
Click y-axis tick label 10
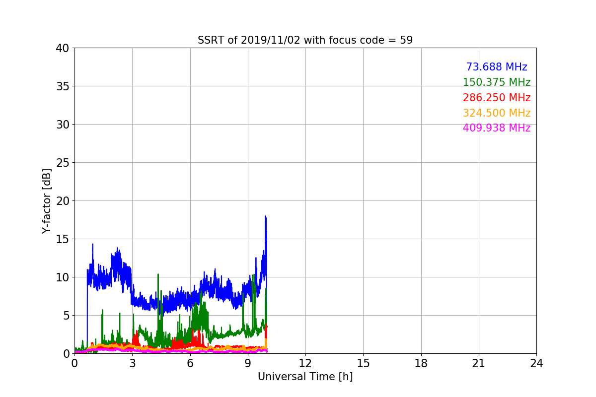[62, 277]
